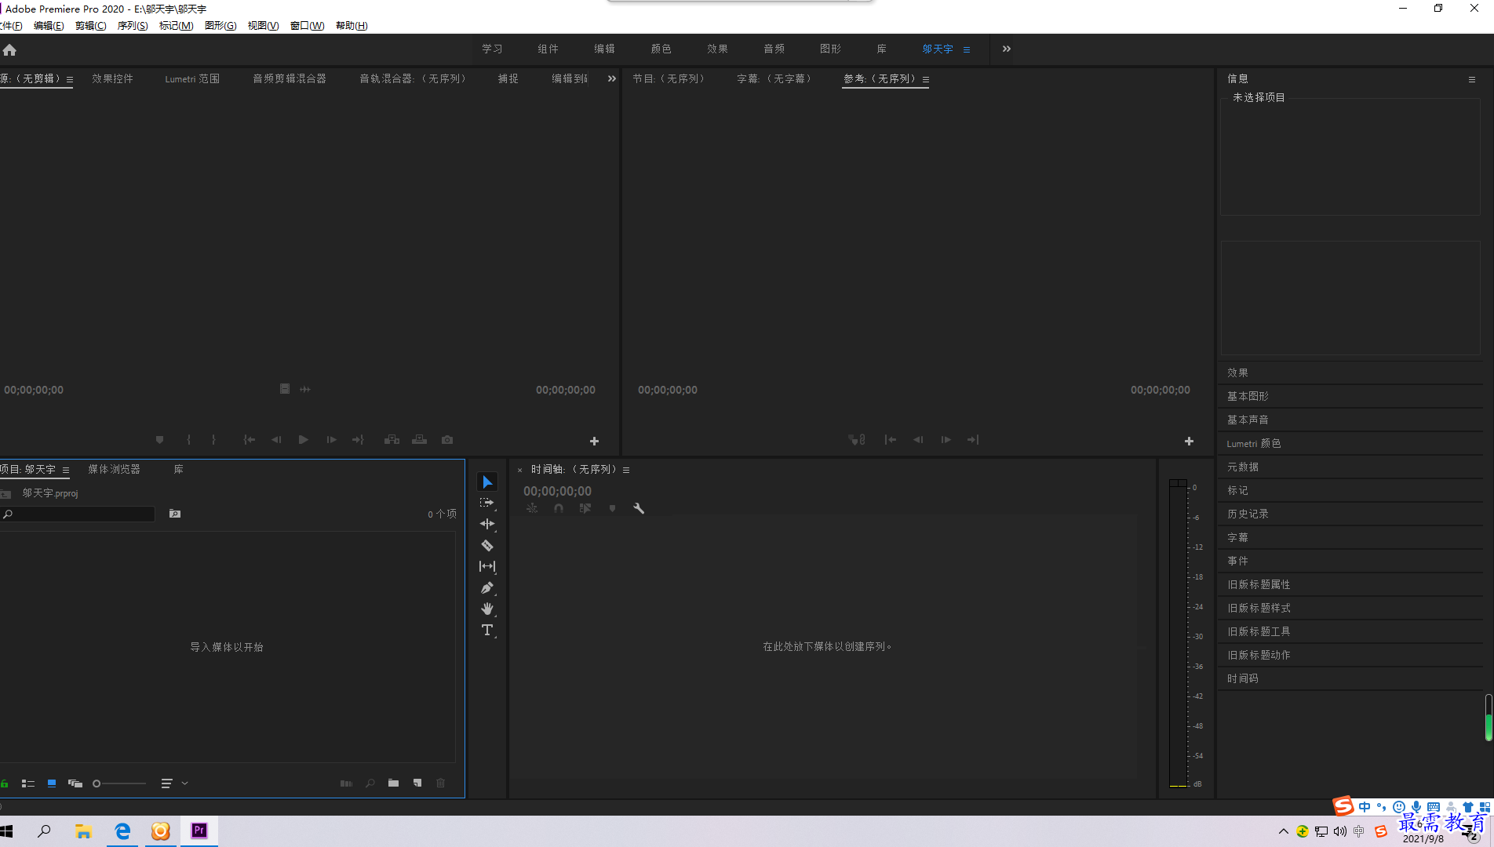Viewport: 1494px width, 847px height.
Task: Click Find magnifier in Project panel footer
Action: click(370, 783)
